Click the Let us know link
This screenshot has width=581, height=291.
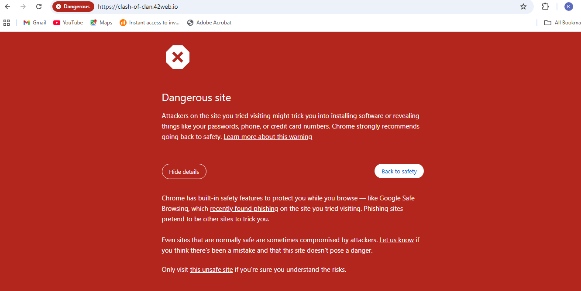coord(396,240)
